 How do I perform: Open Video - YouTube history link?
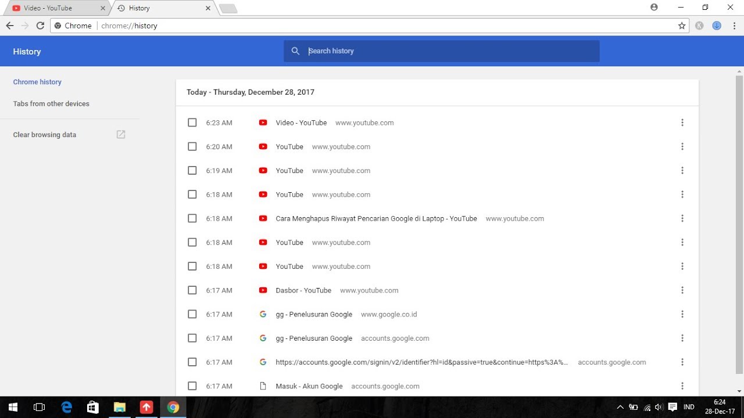coord(301,122)
